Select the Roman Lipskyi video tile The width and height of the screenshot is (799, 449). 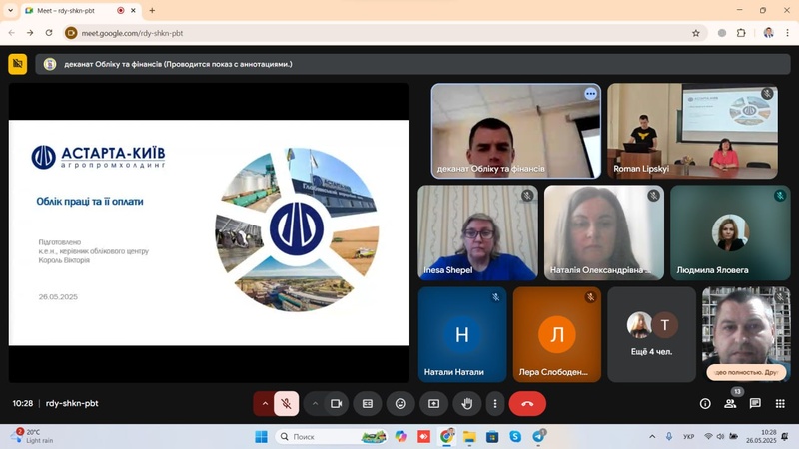click(x=692, y=131)
